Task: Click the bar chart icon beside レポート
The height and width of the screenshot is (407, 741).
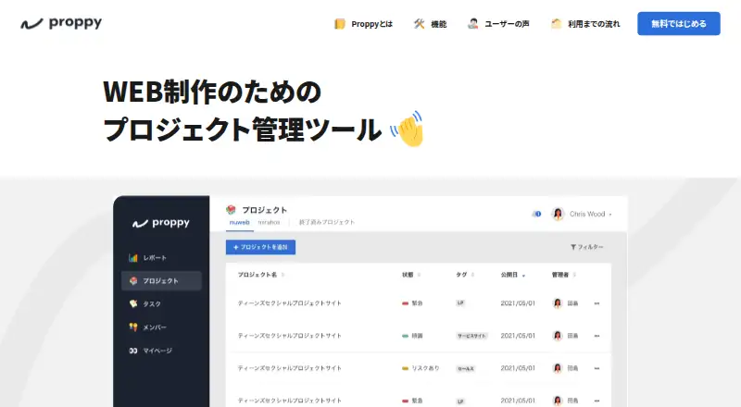Action: click(133, 258)
